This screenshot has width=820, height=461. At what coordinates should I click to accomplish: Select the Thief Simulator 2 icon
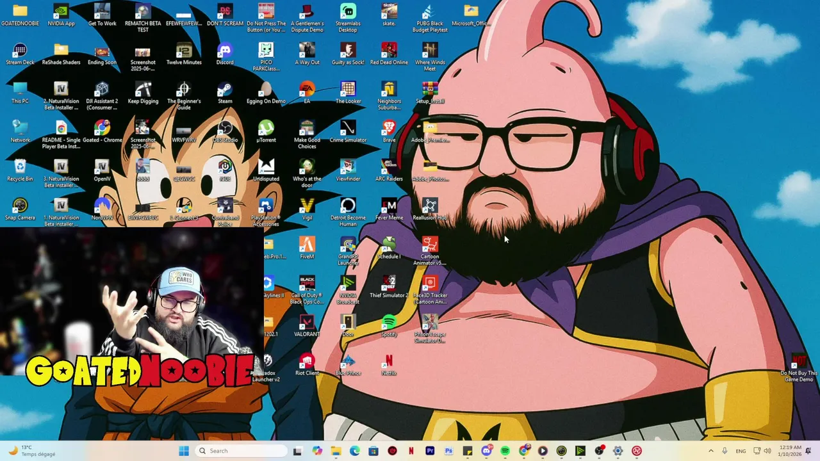click(389, 288)
